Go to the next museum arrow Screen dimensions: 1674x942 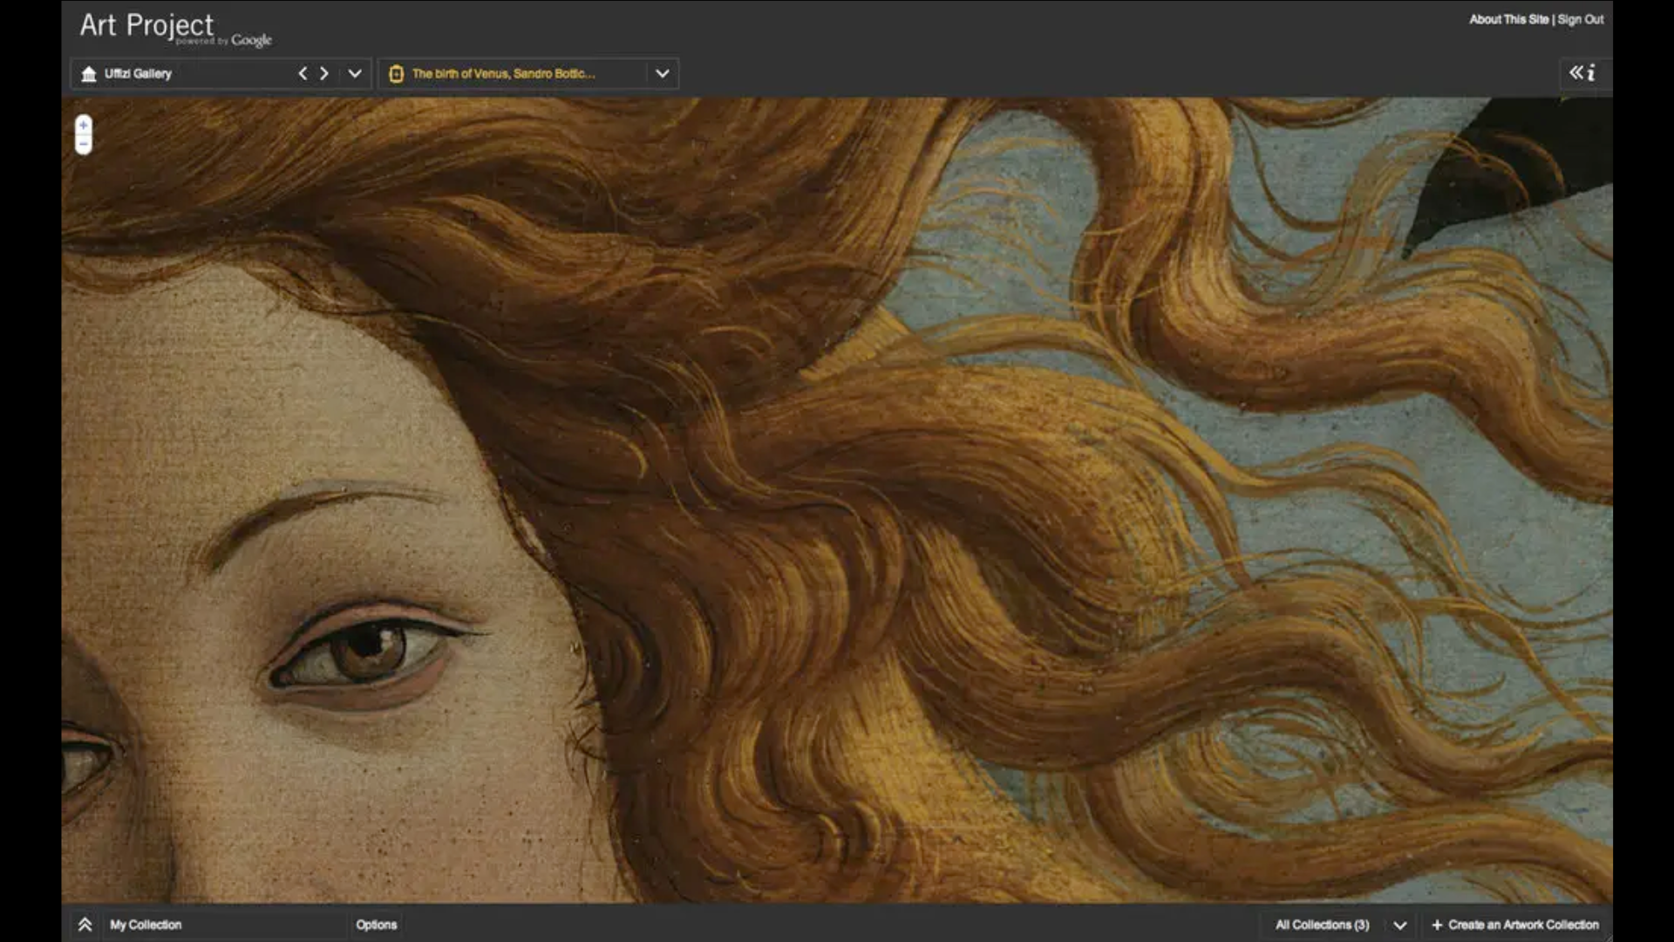click(x=324, y=73)
